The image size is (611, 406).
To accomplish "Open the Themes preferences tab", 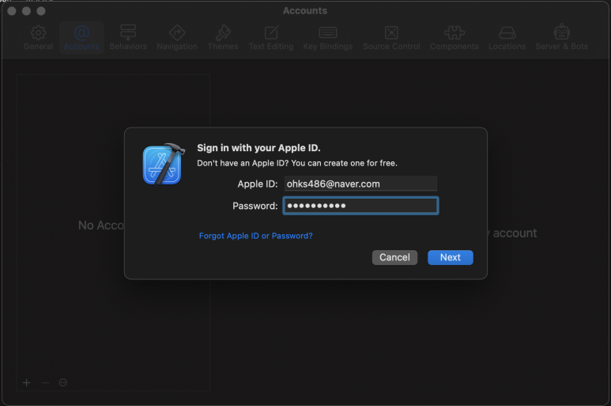I will [x=223, y=38].
